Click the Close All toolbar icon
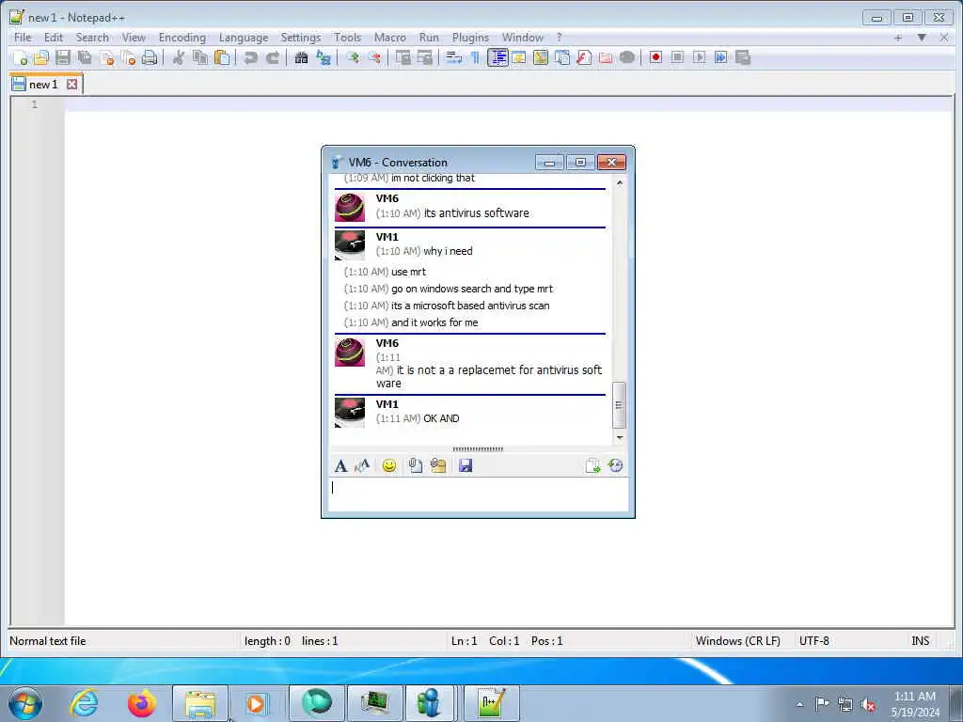The image size is (963, 722). 128,57
